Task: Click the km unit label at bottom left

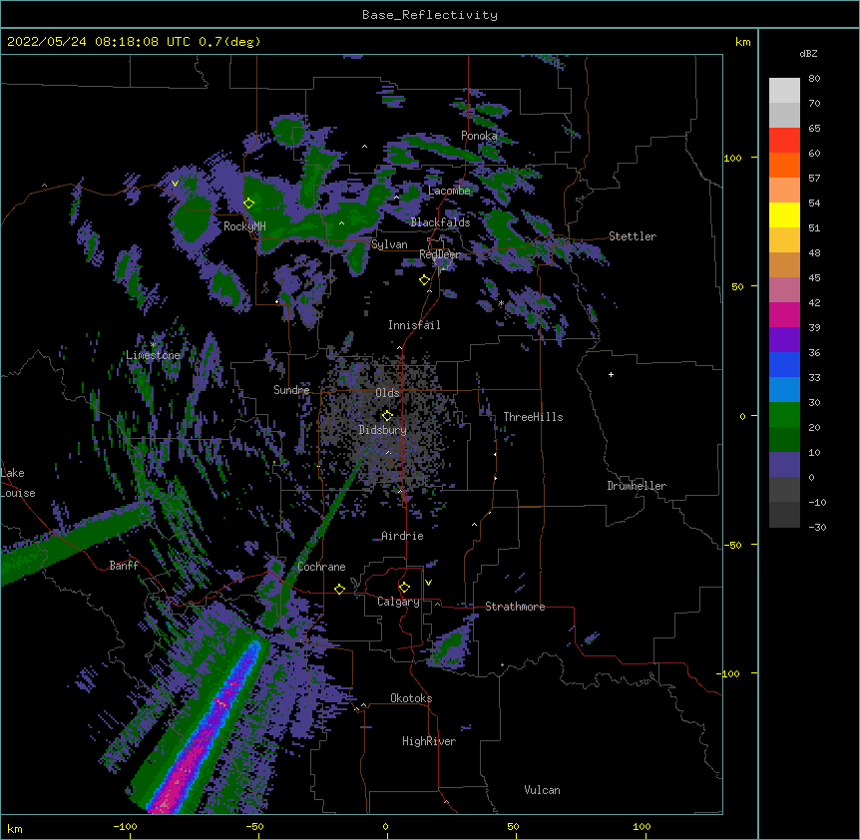Action: pyautogui.click(x=15, y=828)
